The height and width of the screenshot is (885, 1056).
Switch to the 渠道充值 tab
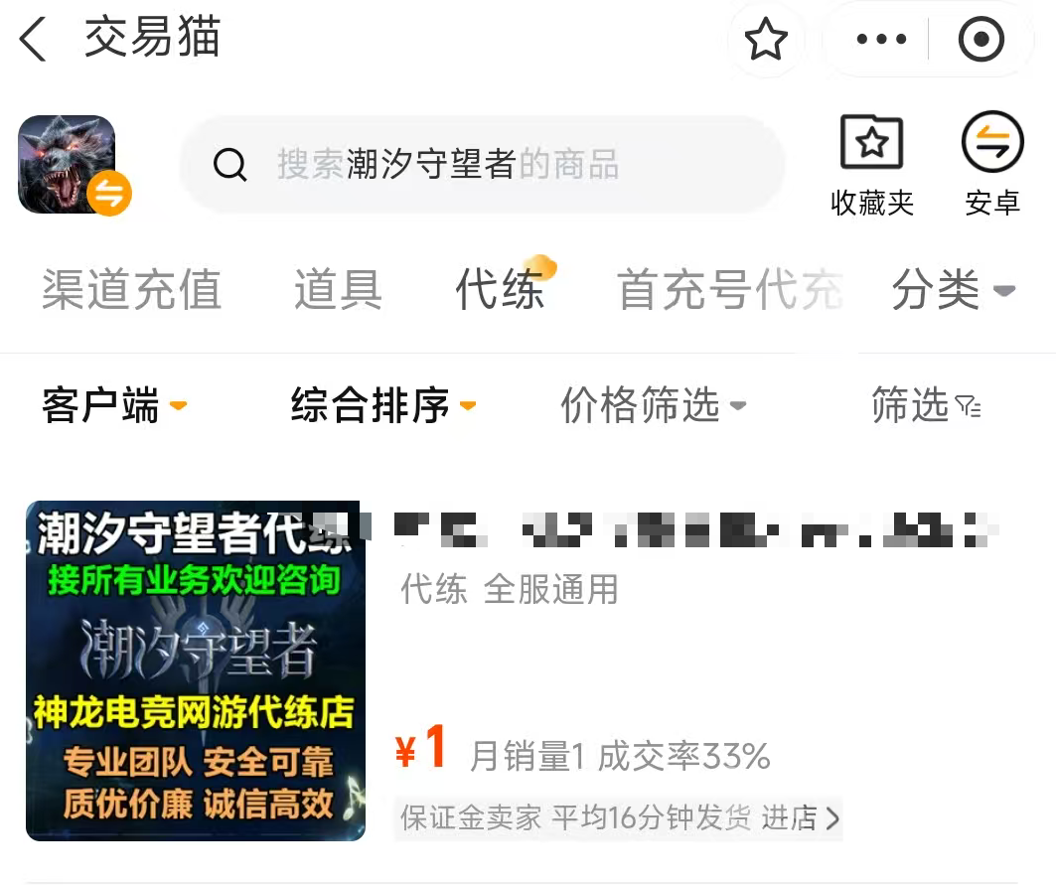point(132,290)
